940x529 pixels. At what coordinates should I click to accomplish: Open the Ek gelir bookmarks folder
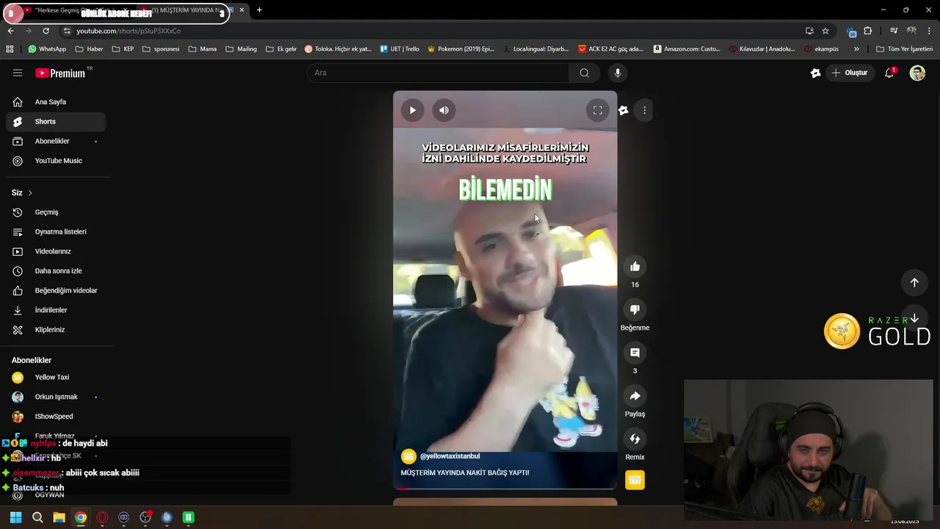click(x=281, y=49)
